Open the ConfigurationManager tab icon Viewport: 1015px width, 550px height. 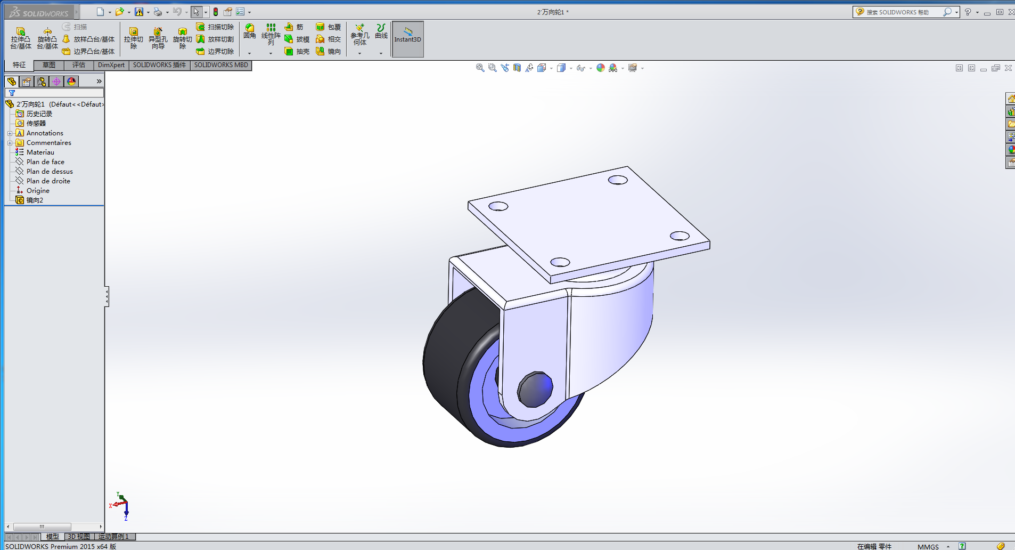(x=42, y=81)
